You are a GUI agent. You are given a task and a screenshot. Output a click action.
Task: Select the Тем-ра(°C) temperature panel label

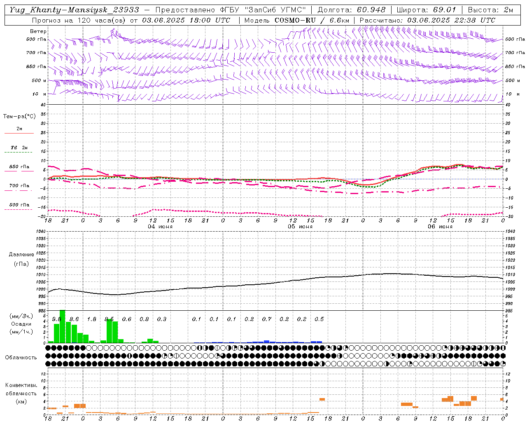[19, 117]
